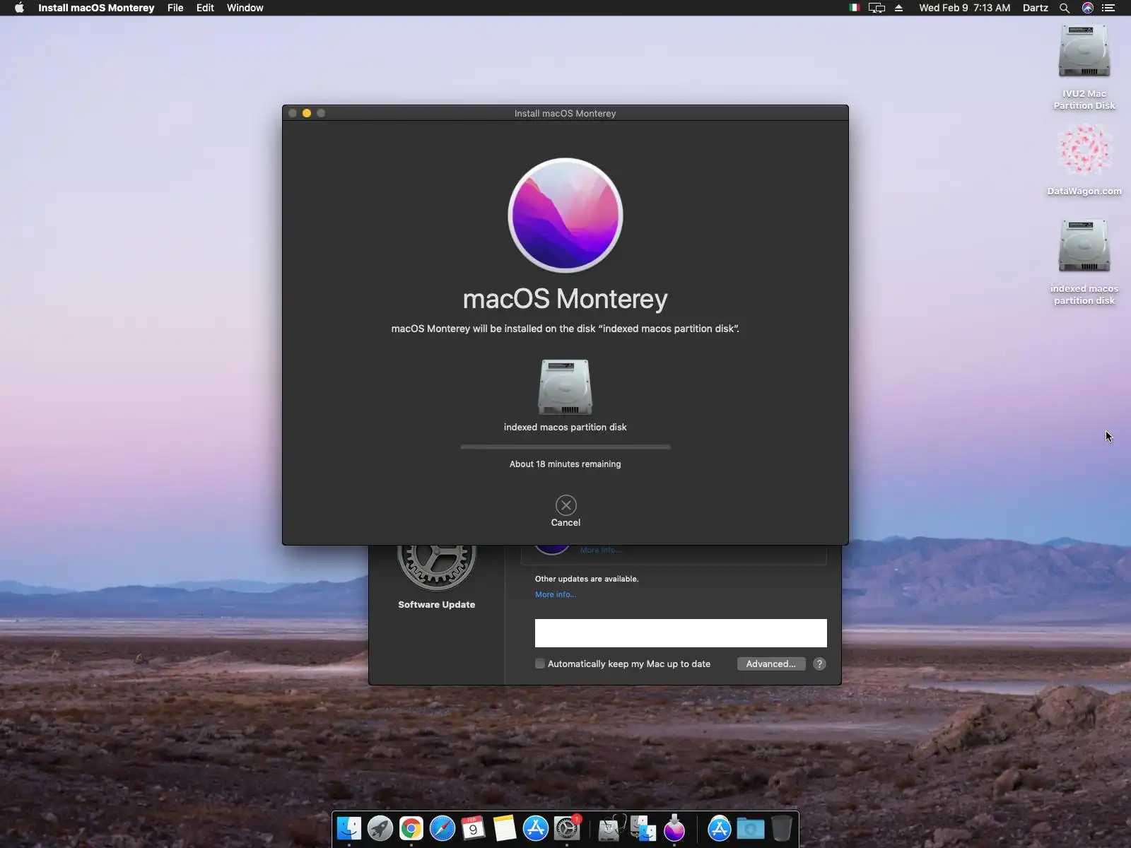This screenshot has height=848, width=1131.
Task: Open Migration Assistant from the Dock
Action: [x=643, y=828]
